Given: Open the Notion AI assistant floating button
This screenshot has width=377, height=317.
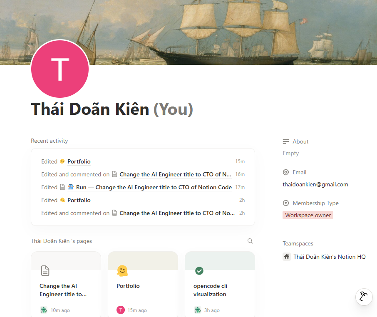Looking at the screenshot, I should pos(364,297).
